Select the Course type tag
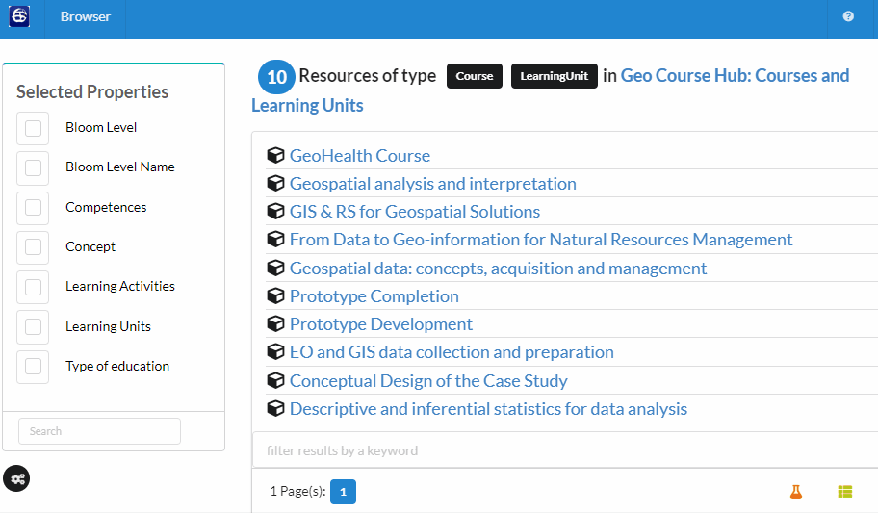 click(x=474, y=76)
